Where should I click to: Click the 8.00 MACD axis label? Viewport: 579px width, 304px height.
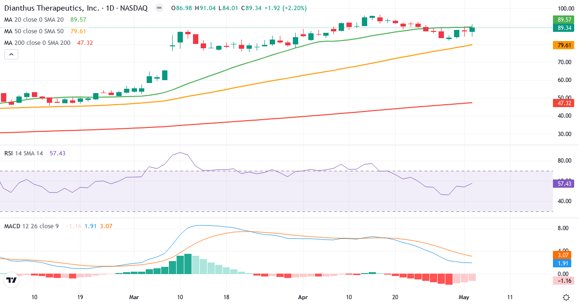tap(564, 229)
